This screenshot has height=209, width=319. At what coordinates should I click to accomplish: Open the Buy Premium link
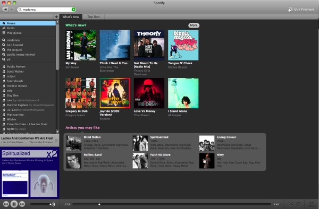pos(301,10)
